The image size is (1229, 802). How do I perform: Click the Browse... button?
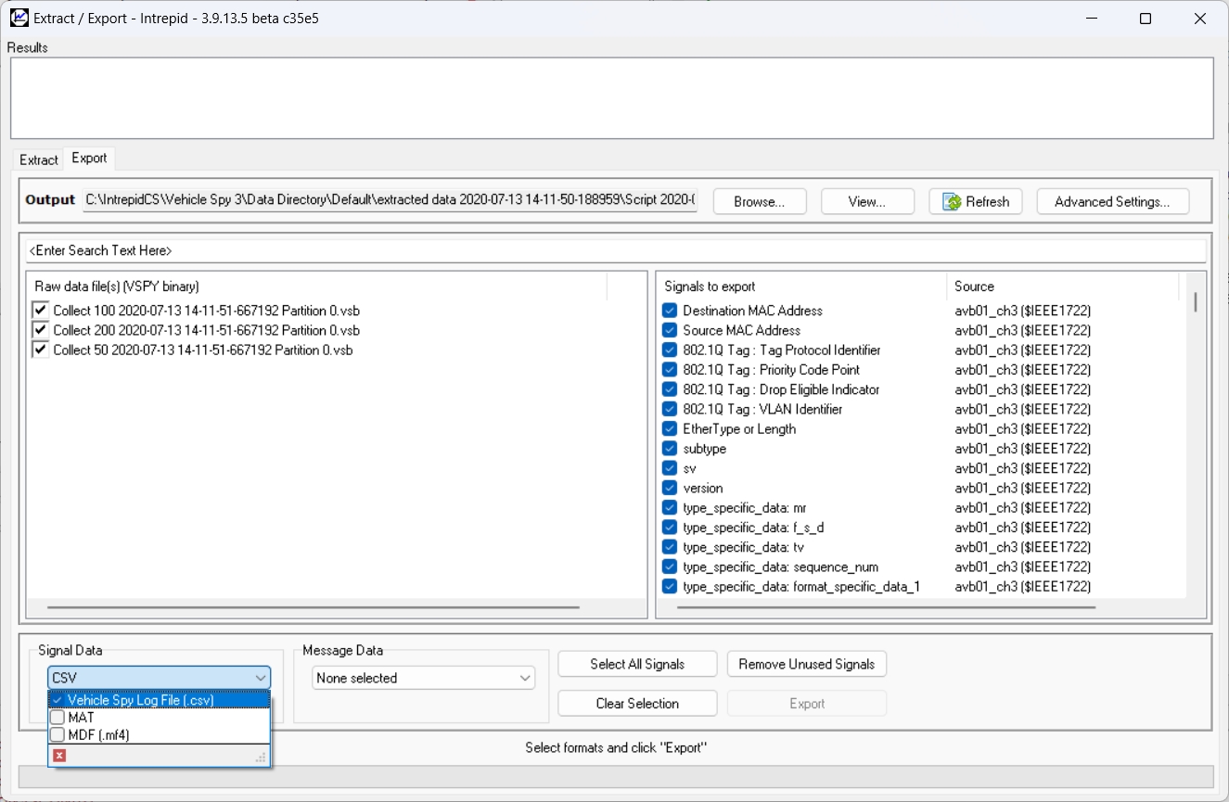coord(759,202)
